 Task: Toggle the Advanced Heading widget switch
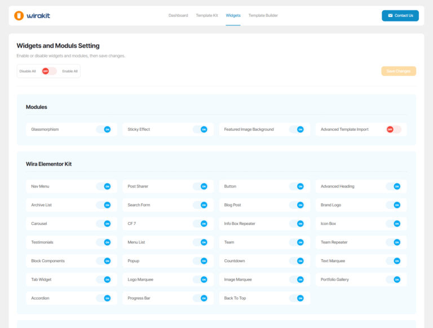pyautogui.click(x=393, y=187)
